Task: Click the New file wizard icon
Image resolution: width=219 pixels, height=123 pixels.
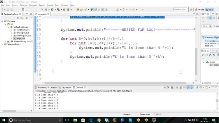Action: [x=2, y=10]
